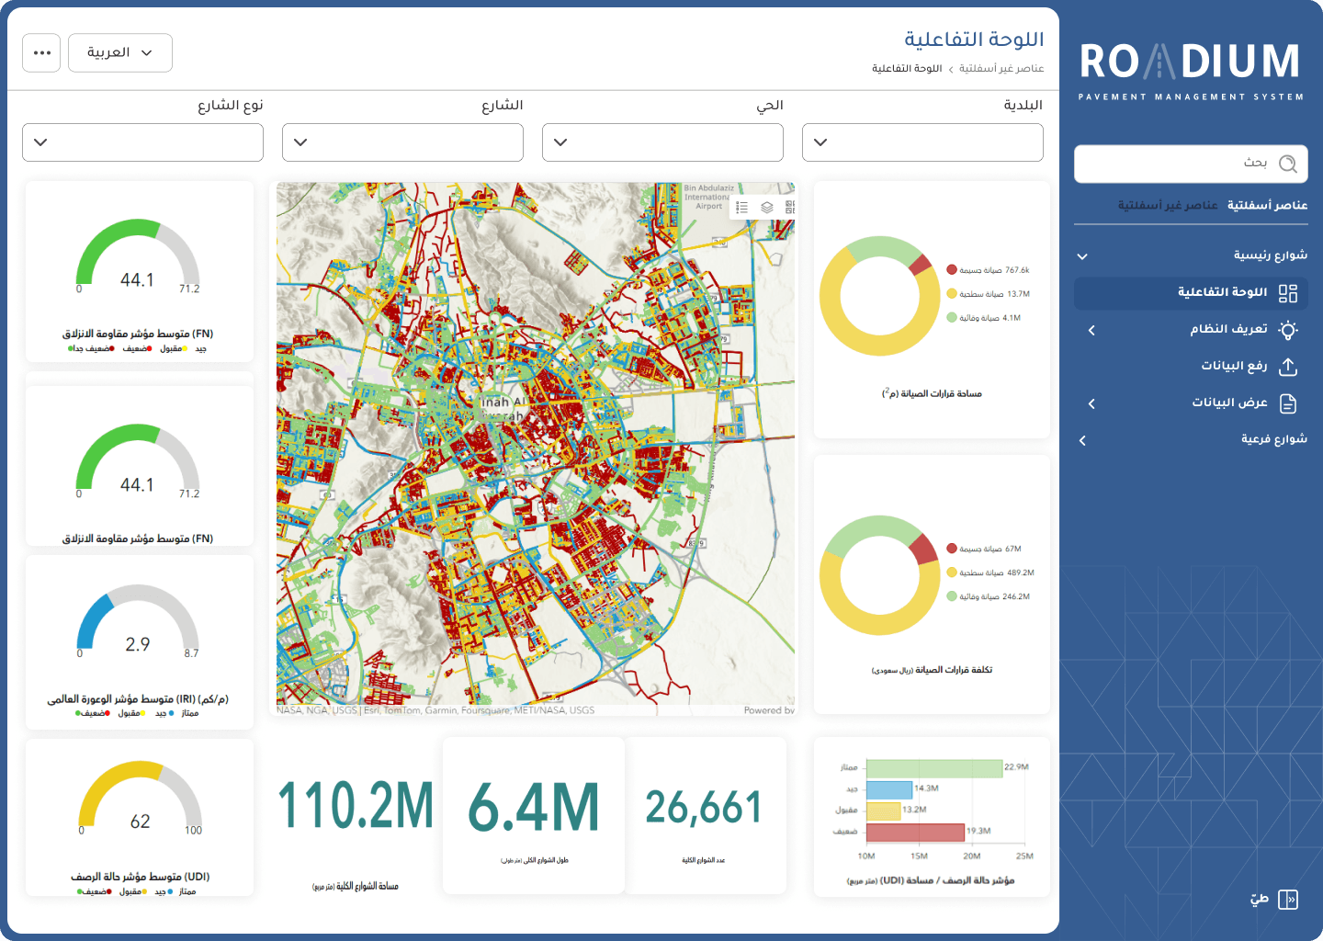
Task: Open the basemap gallery icon on the map
Action: [789, 208]
